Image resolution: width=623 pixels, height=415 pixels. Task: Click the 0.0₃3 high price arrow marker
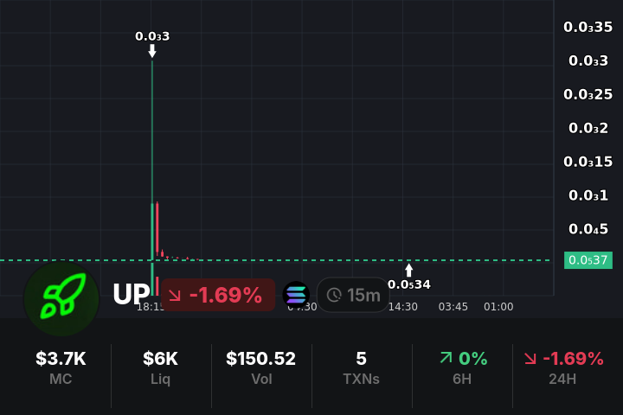click(x=152, y=51)
